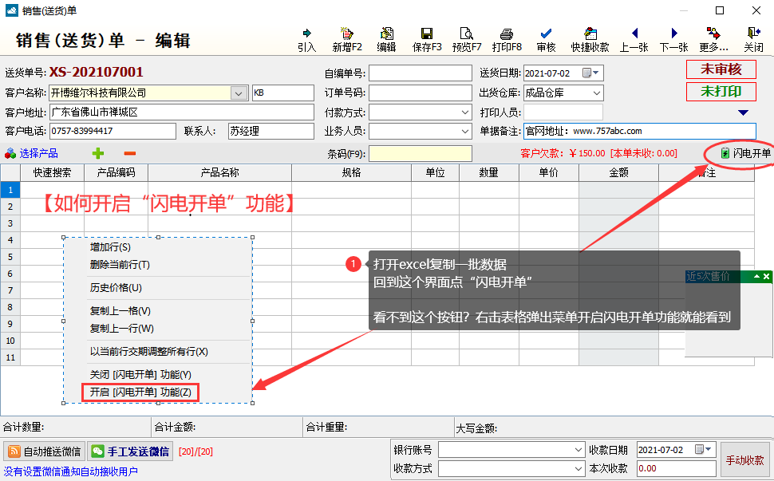
Task: Open the 送货日期 calendar picker
Action: 590,73
